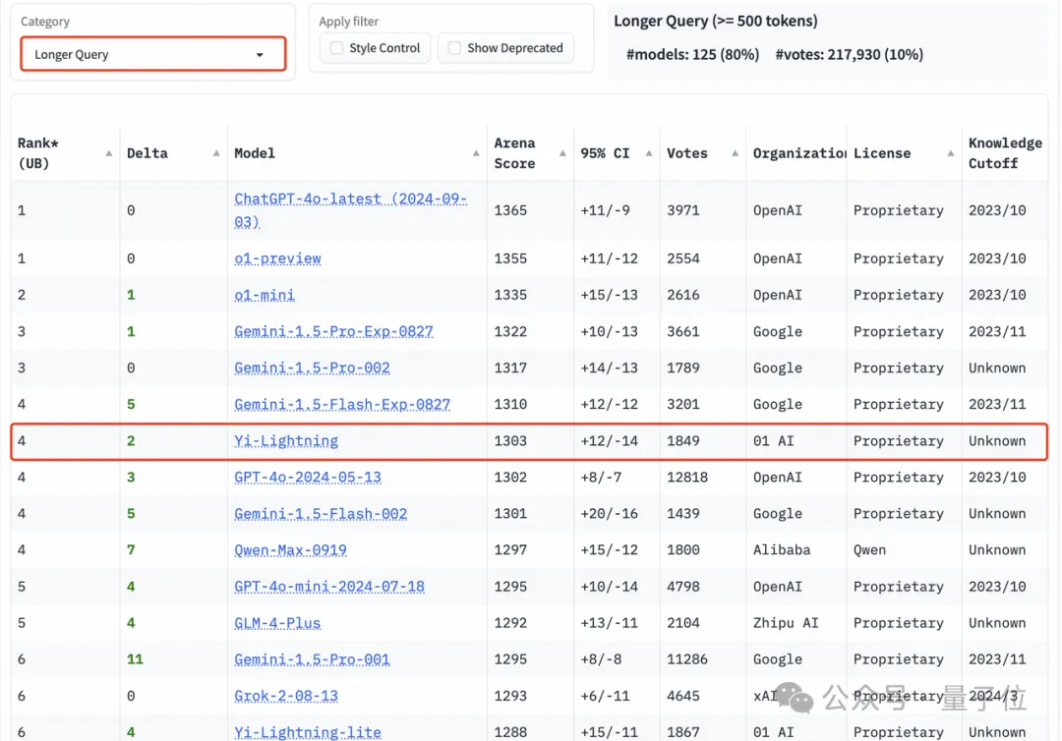Open the Longer Query category dropdown
The height and width of the screenshot is (741, 1062).
153,54
